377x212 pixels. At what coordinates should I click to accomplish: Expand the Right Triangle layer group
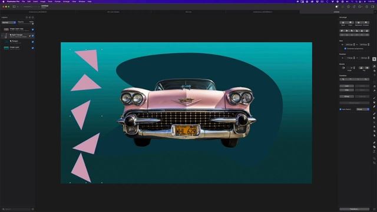click(x=2, y=35)
